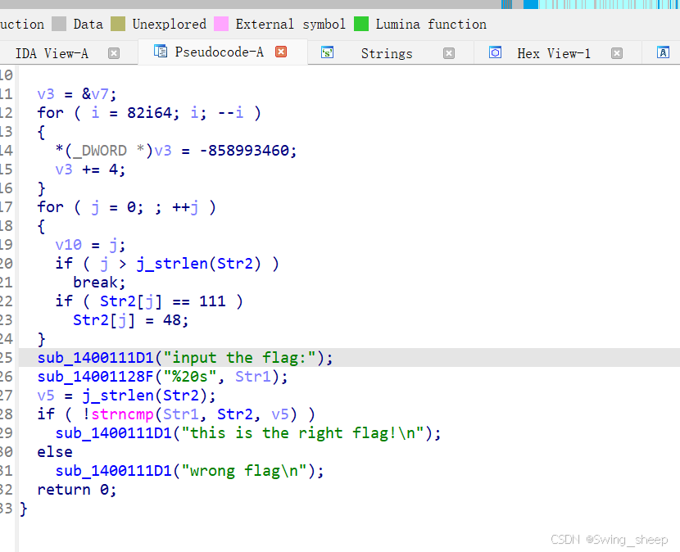The height and width of the screenshot is (552, 680).
Task: Click the Strings tab icon
Action: pyautogui.click(x=327, y=52)
